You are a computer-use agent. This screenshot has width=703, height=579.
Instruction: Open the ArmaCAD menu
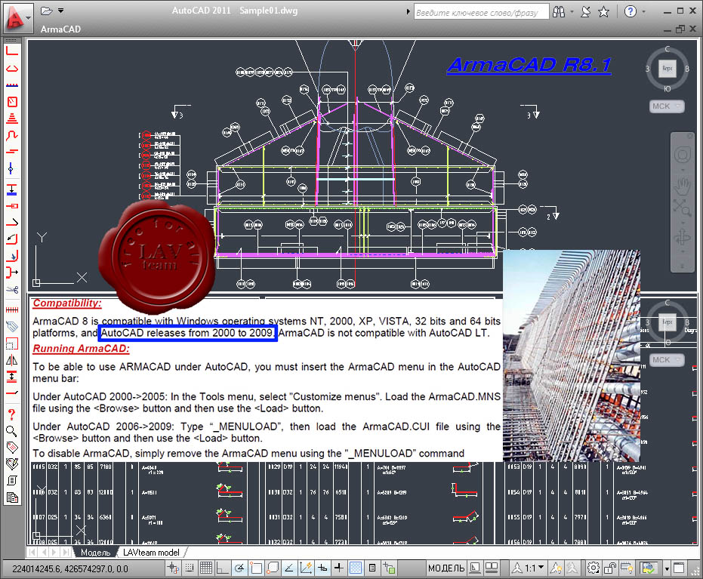tap(60, 29)
